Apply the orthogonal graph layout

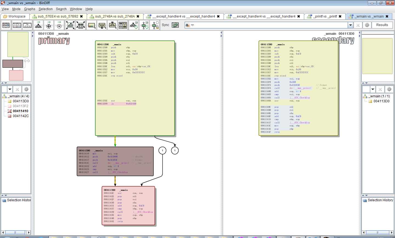pyautogui.click(x=49, y=25)
